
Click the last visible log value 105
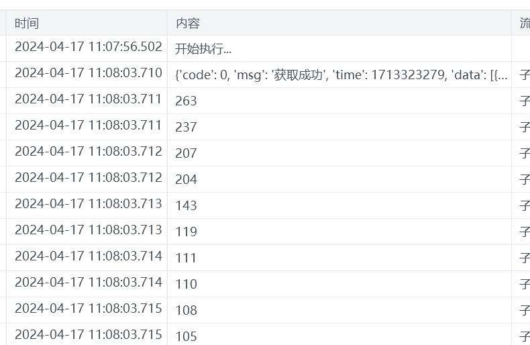point(186,336)
